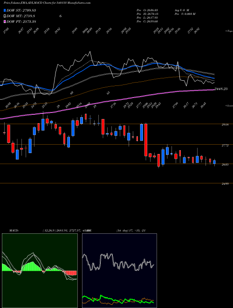The width and height of the screenshot is (233, 308).
Task: Select the 'DOW MT: 2759.8' legend label
Action: pos(21,16)
